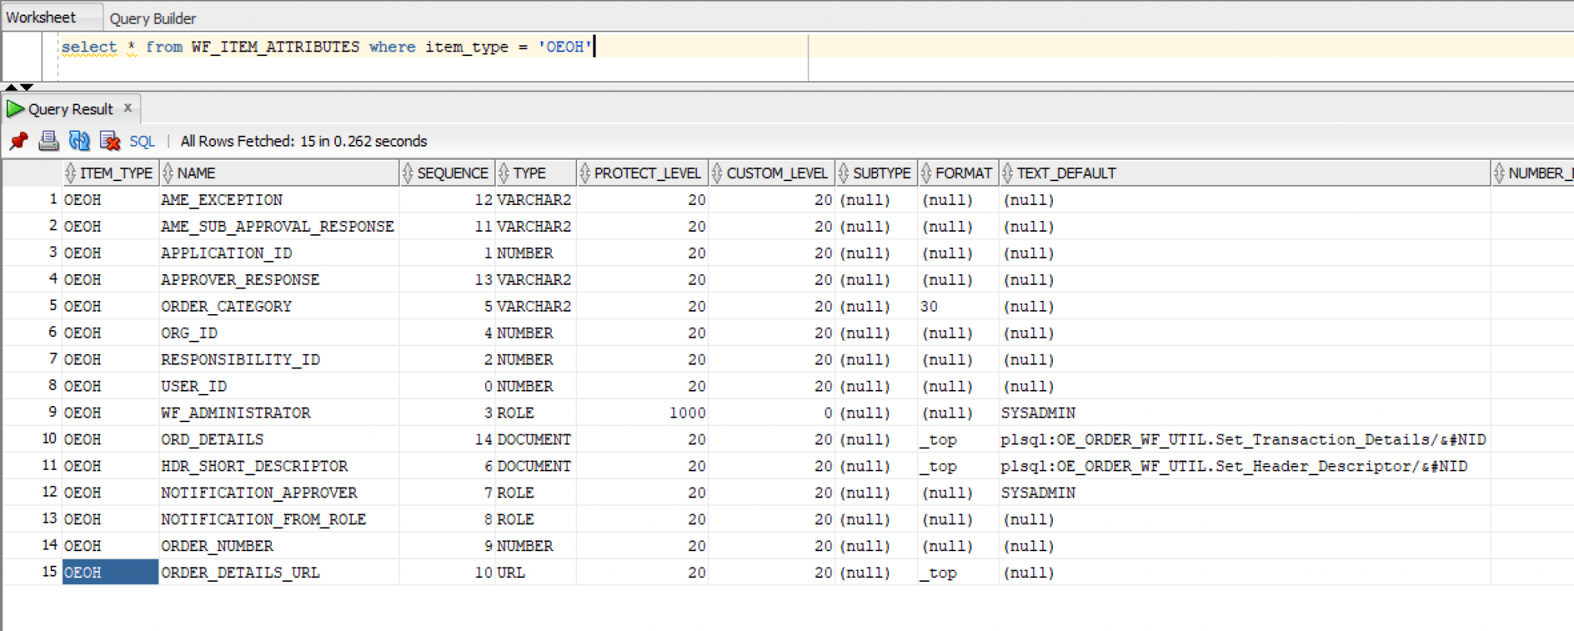Select the APPLICATION_ID cell

click(x=279, y=253)
